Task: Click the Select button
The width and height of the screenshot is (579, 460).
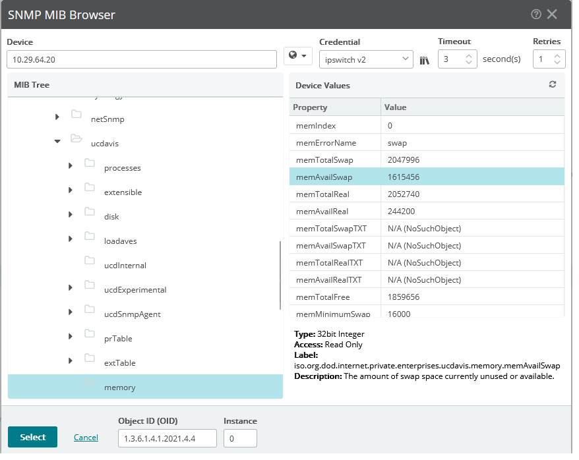Action: (32, 436)
